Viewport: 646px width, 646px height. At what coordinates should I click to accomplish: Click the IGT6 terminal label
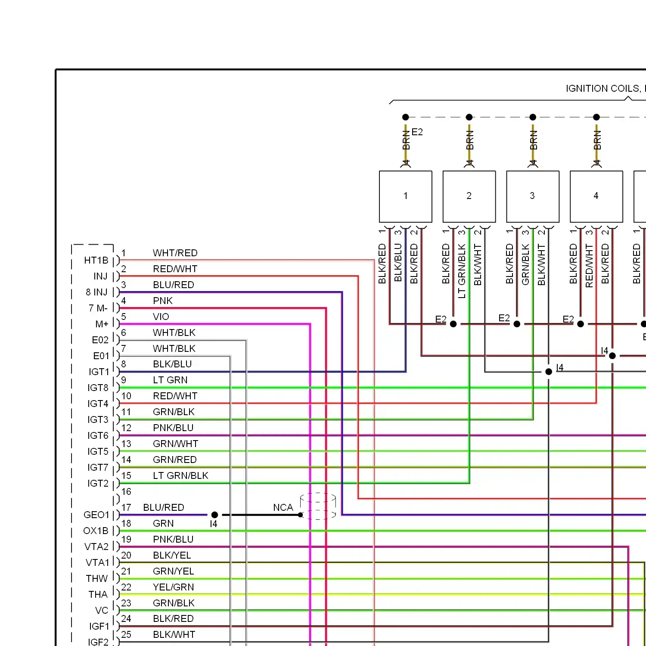[98, 436]
